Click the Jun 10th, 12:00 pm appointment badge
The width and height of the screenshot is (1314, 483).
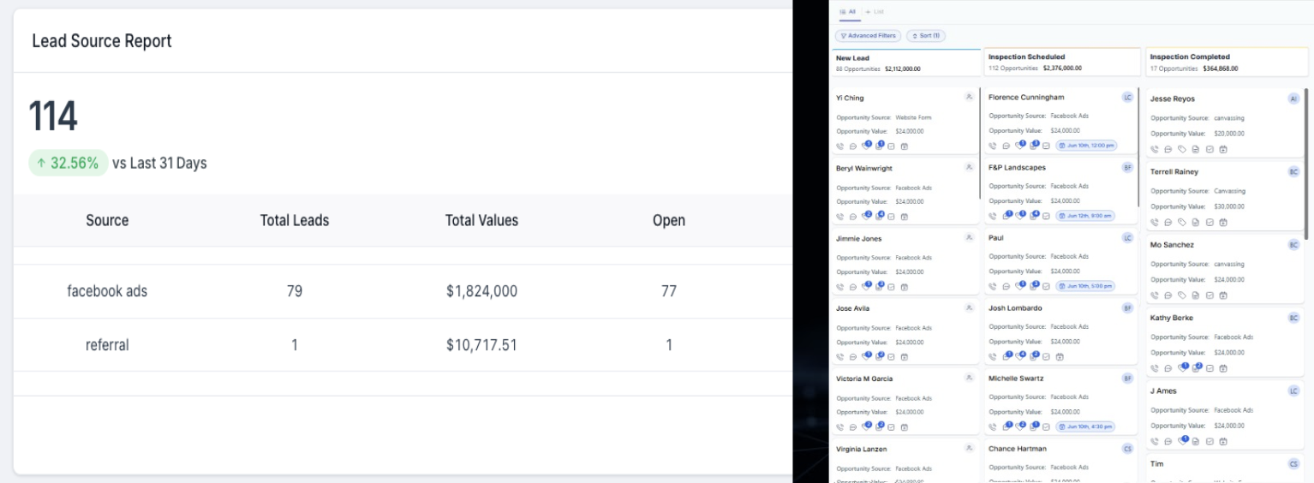[x=1086, y=146]
